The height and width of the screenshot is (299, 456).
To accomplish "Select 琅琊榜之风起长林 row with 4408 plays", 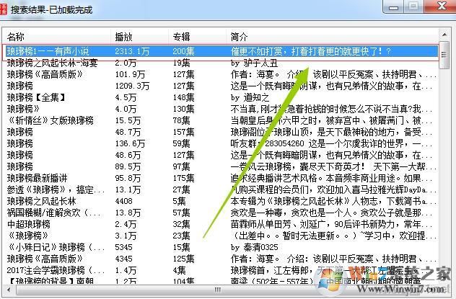I will [222, 201].
